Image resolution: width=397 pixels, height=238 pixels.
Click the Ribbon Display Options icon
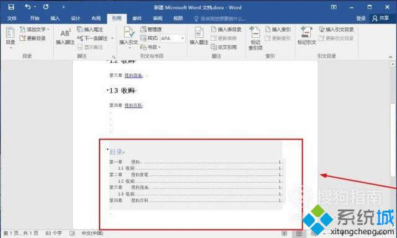334,7
